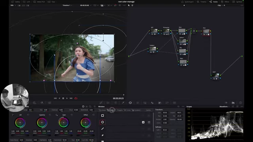Open the Waveform scope type dropdown
This screenshot has height=142, width=253.
tap(224, 106)
